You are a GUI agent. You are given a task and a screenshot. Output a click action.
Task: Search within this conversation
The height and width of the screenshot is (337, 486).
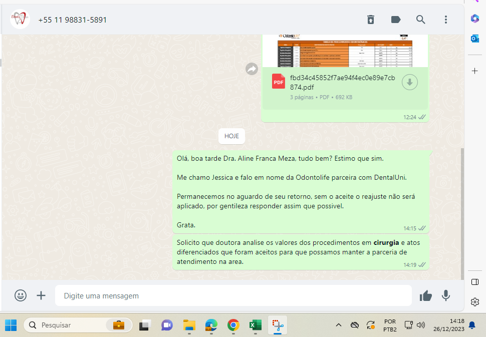click(x=420, y=20)
